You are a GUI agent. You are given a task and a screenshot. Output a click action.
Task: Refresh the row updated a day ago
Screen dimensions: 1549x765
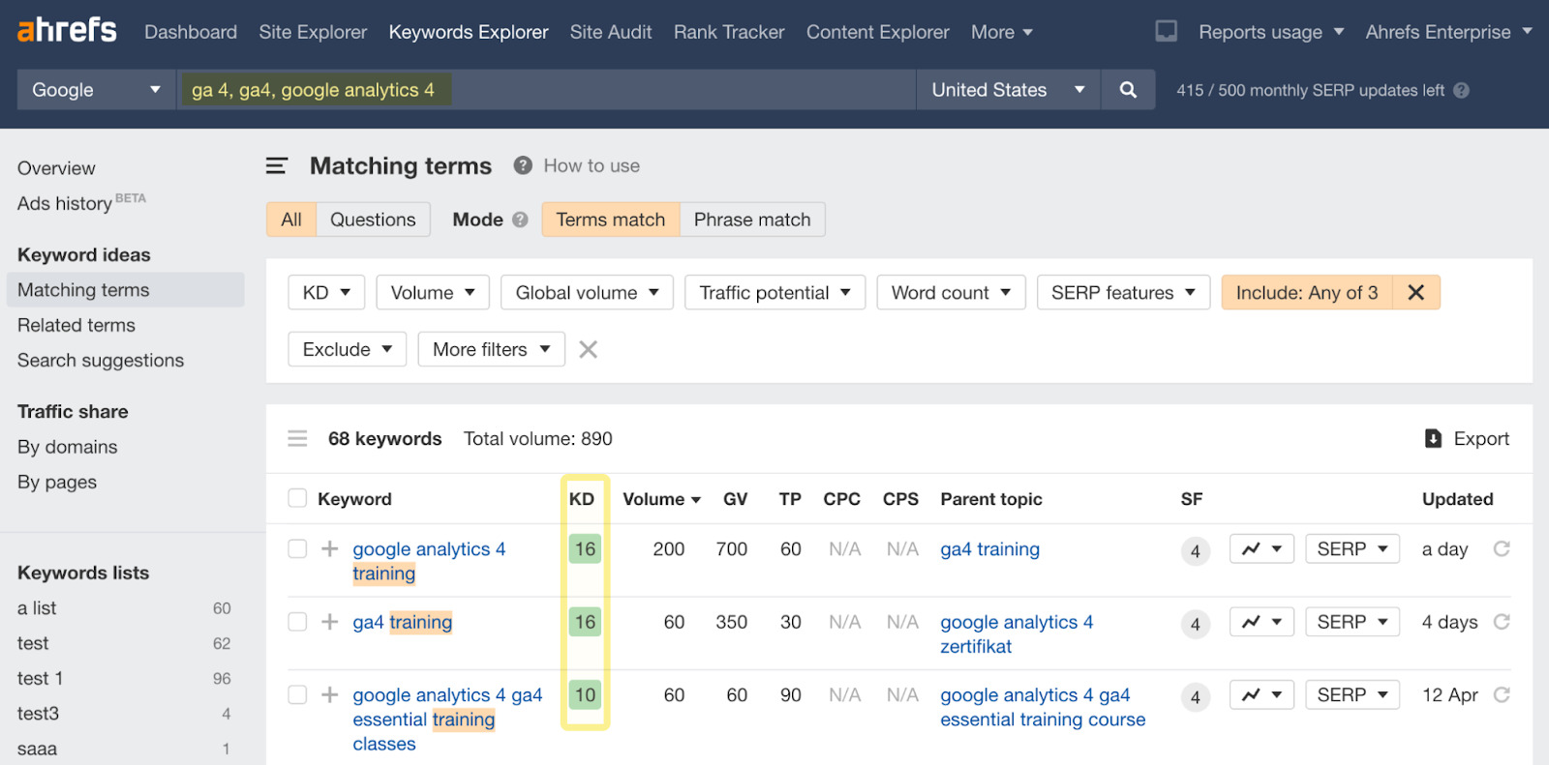pos(1502,549)
